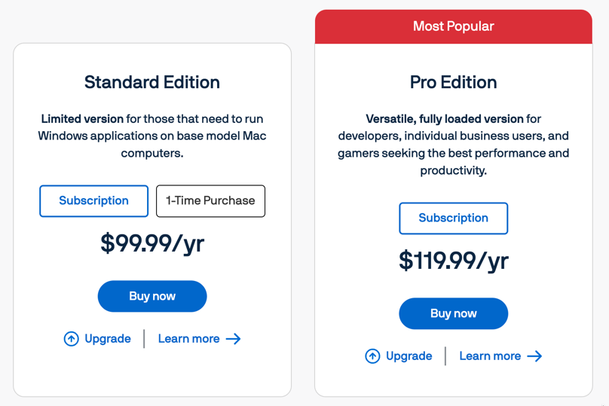The image size is (609, 406).
Task: Click the Upgrade circle-arrow icon under Pro Edition
Action: coord(372,356)
